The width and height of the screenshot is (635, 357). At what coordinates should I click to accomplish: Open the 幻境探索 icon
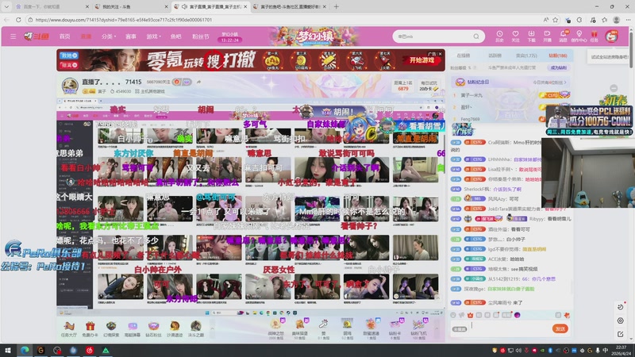(x=111, y=329)
